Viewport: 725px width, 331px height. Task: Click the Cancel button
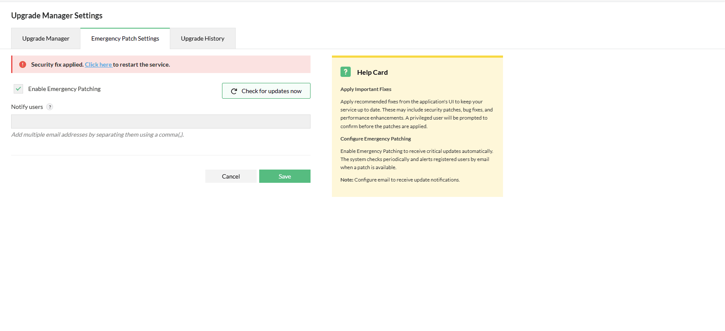pos(231,176)
